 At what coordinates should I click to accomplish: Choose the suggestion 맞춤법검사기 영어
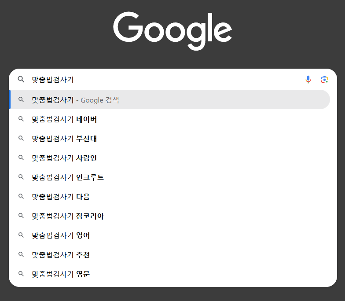tap(169, 235)
